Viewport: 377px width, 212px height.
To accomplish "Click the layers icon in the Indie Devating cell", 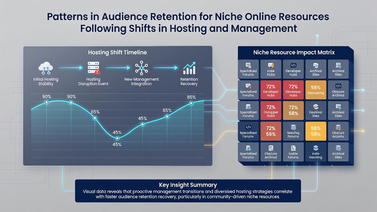I will click(316, 148).
